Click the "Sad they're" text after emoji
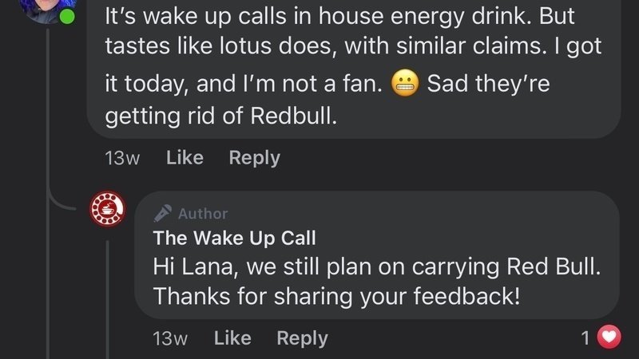Image resolution: width=639 pixels, height=359 pixels. pos(488,84)
